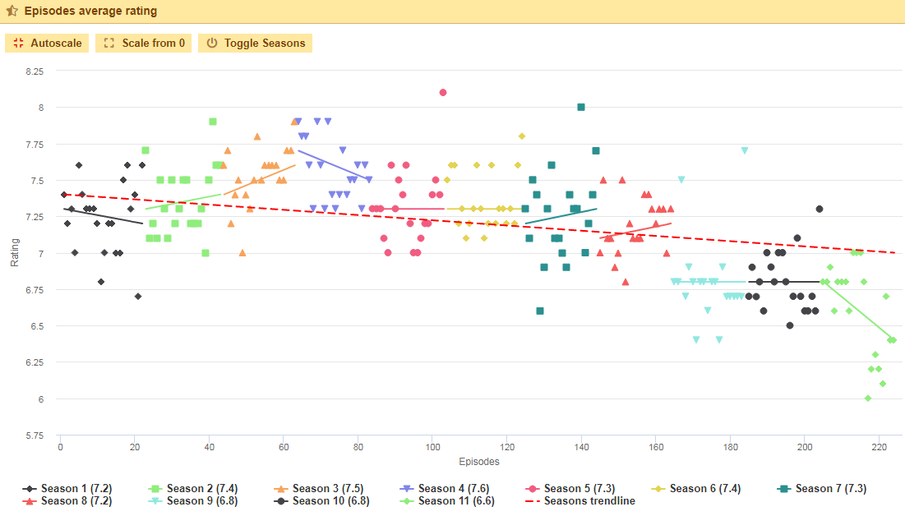Click the highest pink Season 5 point above 8
Viewport: 905px width, 516px height.
[443, 92]
